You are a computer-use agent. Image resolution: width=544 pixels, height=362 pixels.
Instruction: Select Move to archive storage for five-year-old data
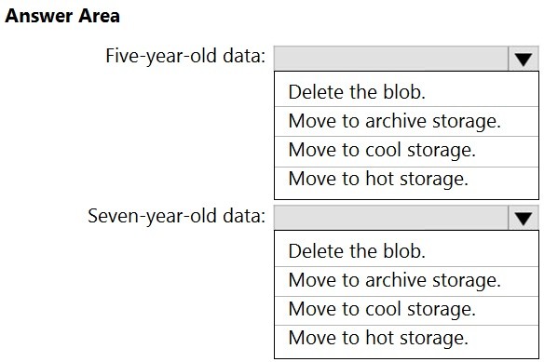pos(406,121)
